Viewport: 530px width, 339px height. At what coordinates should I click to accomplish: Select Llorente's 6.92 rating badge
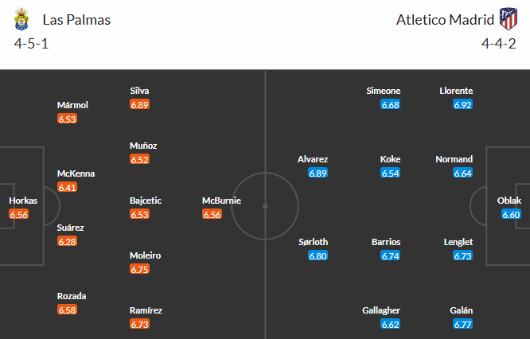click(x=462, y=105)
